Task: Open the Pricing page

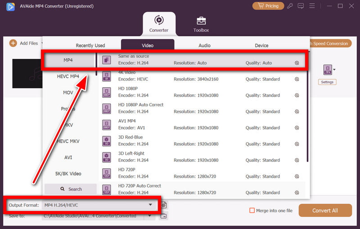Action: [x=268, y=6]
